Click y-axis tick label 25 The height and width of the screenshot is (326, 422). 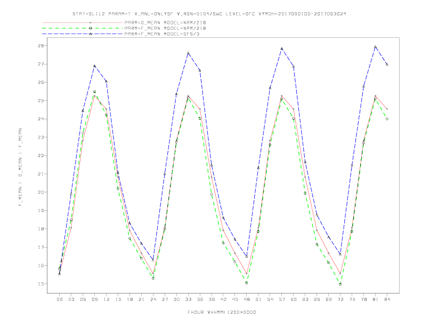click(40, 101)
